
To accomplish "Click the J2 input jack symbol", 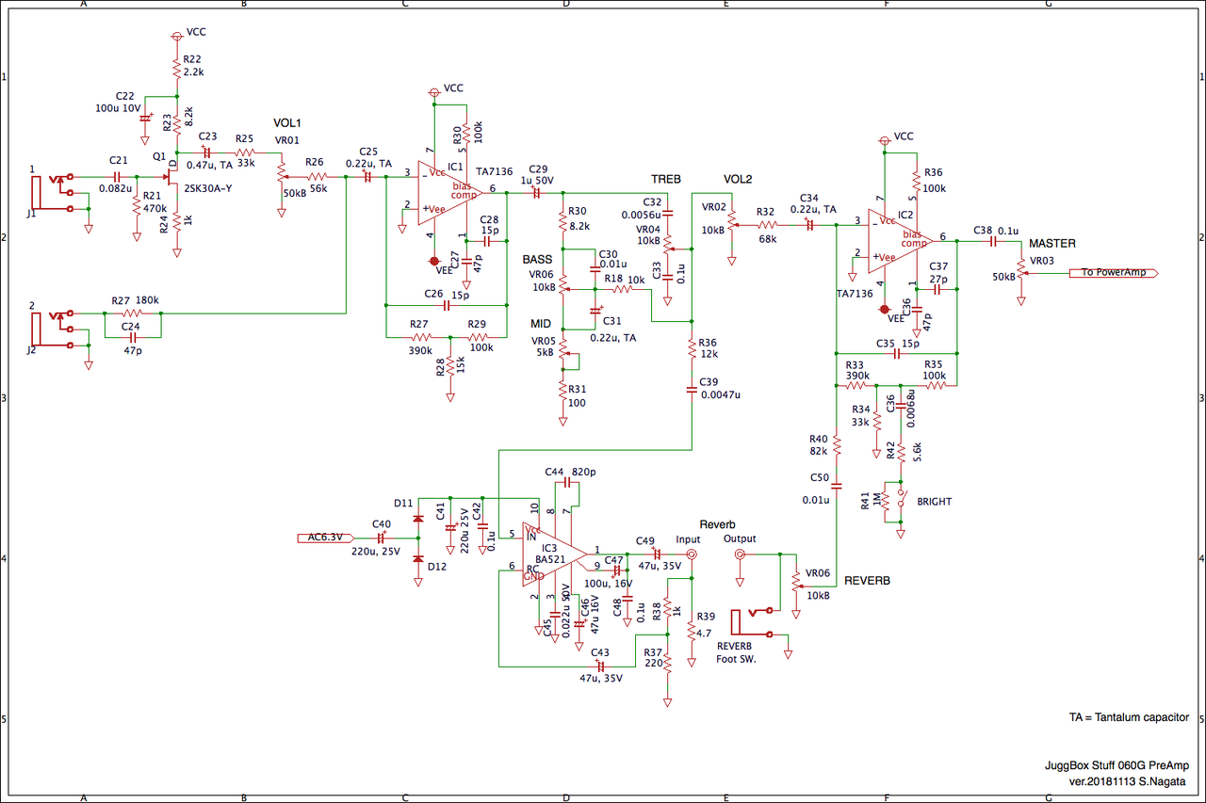I will point(52,330).
